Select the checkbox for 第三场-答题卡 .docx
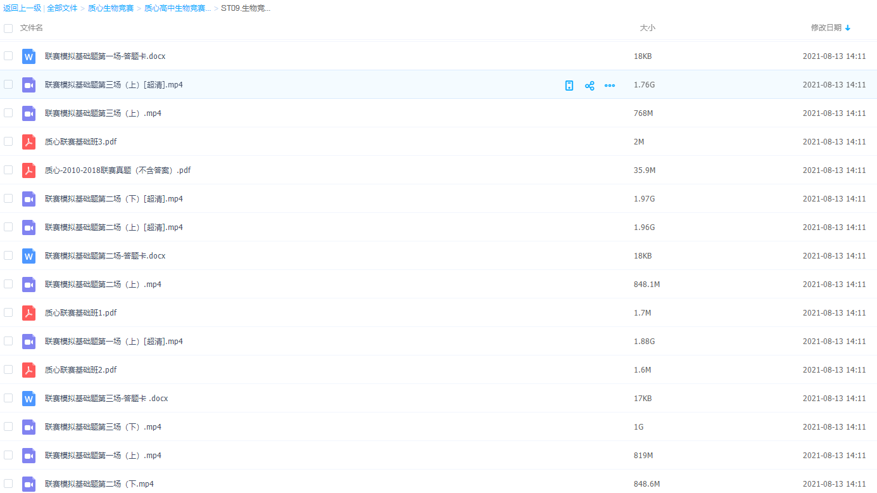This screenshot has height=493, width=877. pos(8,398)
